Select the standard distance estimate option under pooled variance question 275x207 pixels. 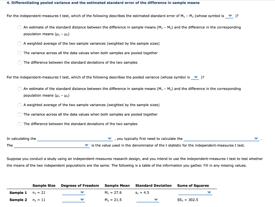coord(19,89)
